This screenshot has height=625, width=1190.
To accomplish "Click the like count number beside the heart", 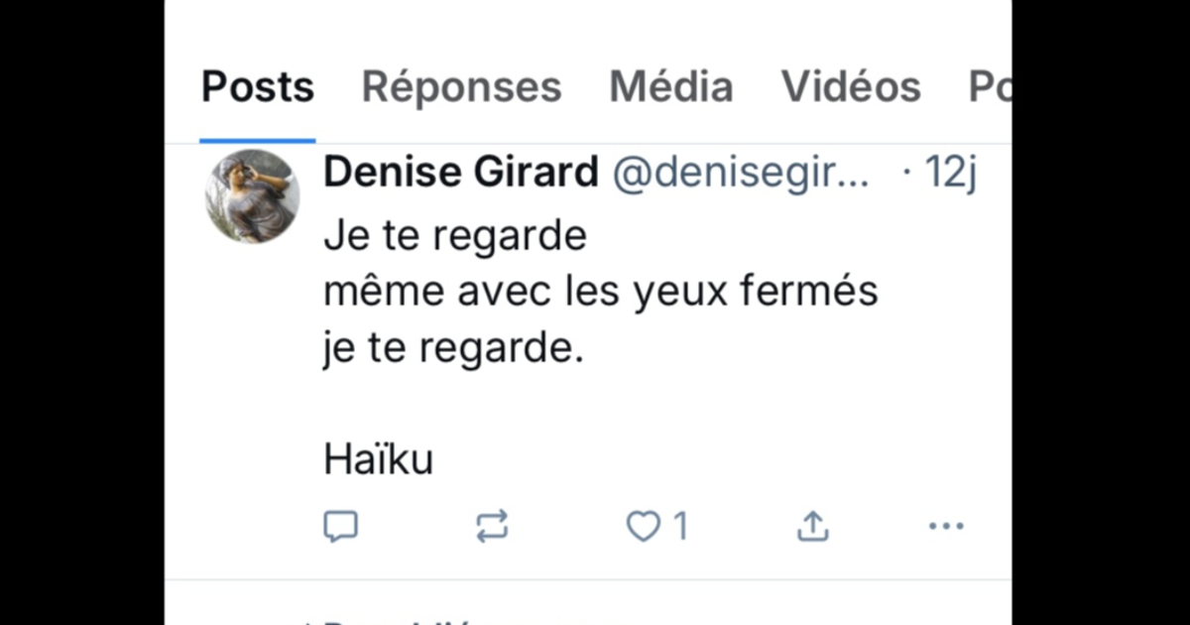I will point(680,526).
